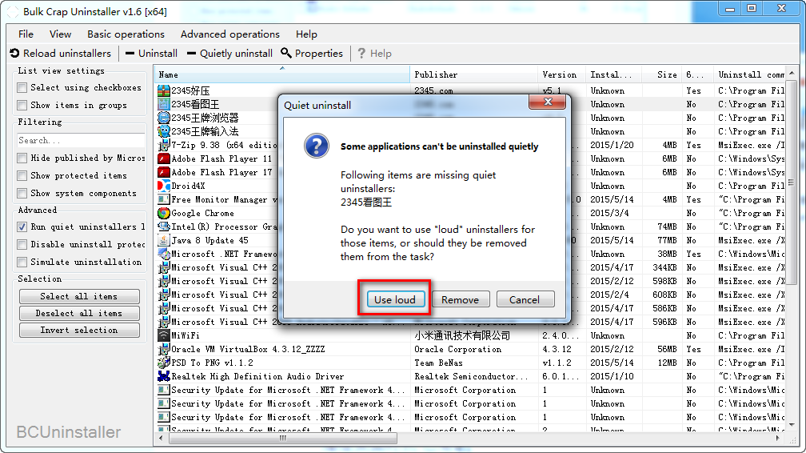Click the Search filter text field
Screen dimensions: 806x453
80,141
